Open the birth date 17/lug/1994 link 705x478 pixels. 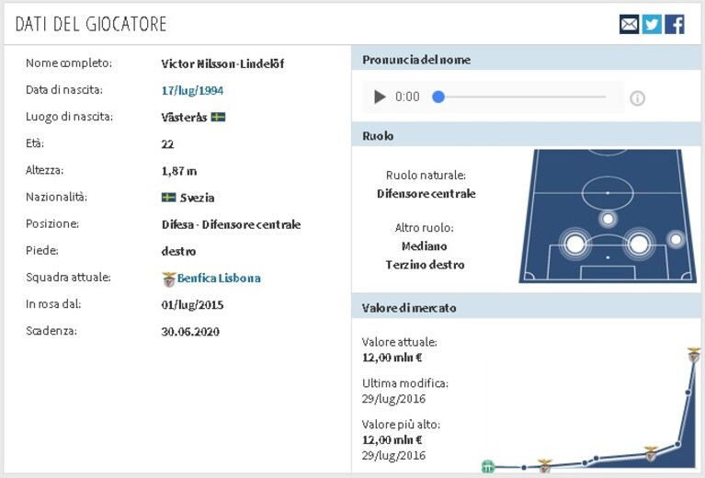pos(192,90)
